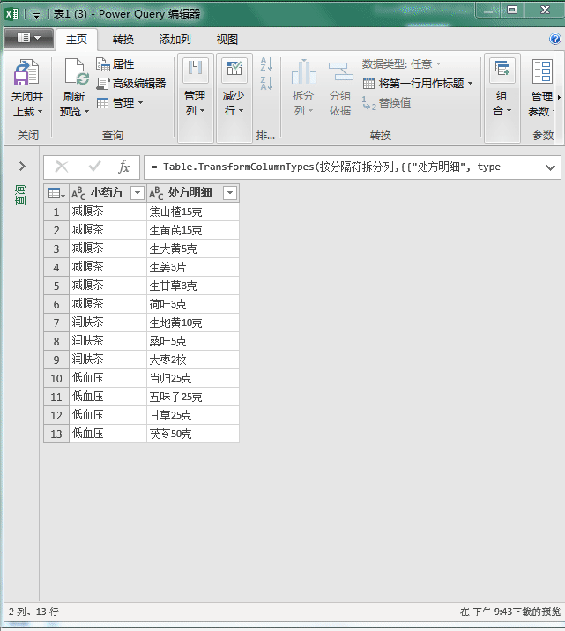Click the 拆分列 split column icon
The width and height of the screenshot is (565, 631).
coord(304,71)
